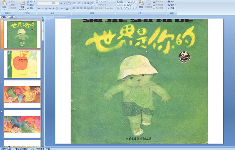Decrease font size with smaller A
Image resolution: width=235 pixels, height=150 pixels.
coord(65,3)
